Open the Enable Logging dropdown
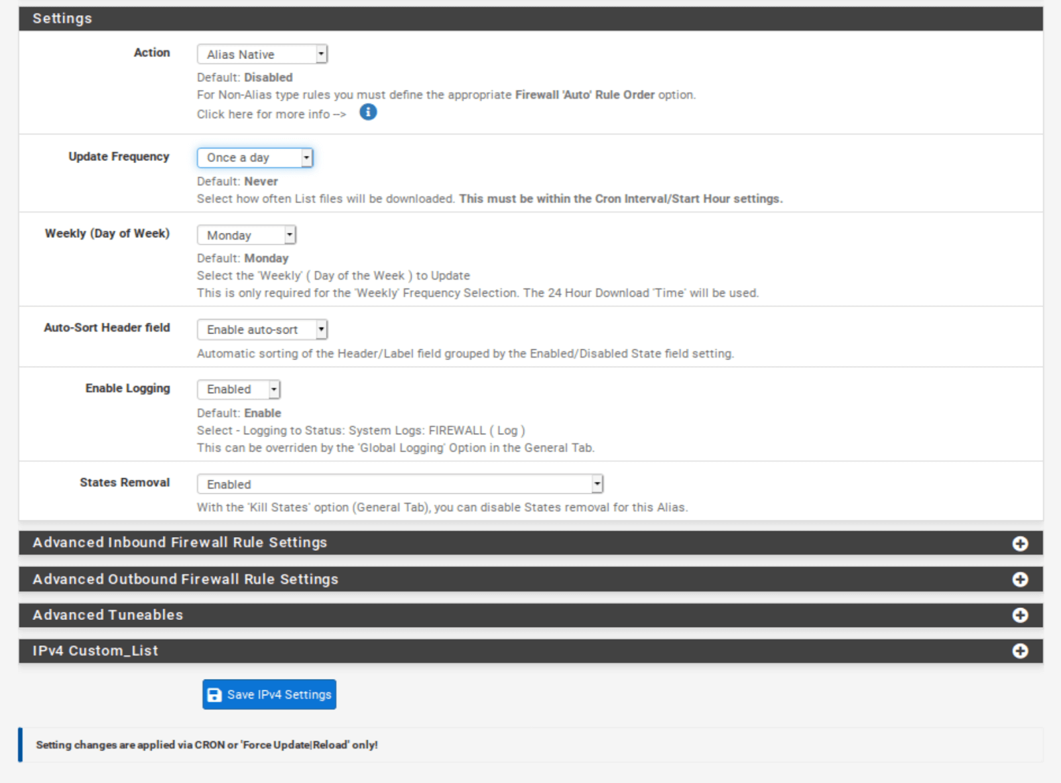This screenshot has width=1061, height=783. 239,389
